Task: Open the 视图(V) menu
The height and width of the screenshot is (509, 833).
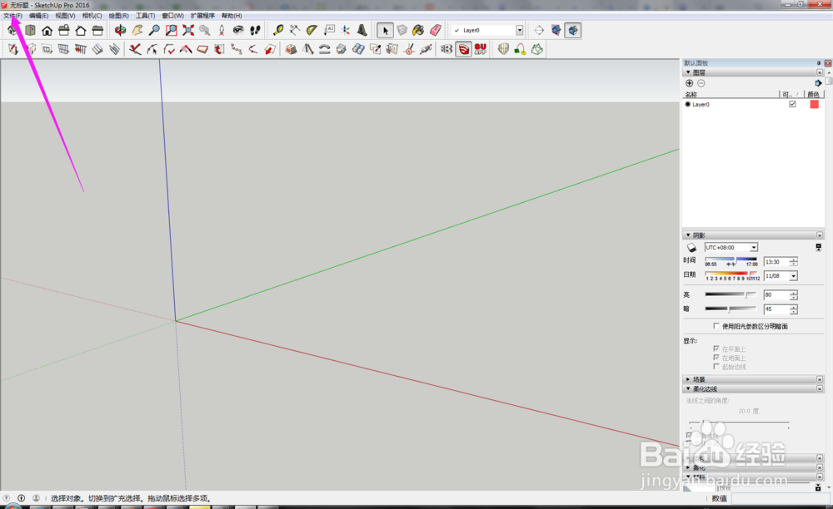Action: pos(65,16)
